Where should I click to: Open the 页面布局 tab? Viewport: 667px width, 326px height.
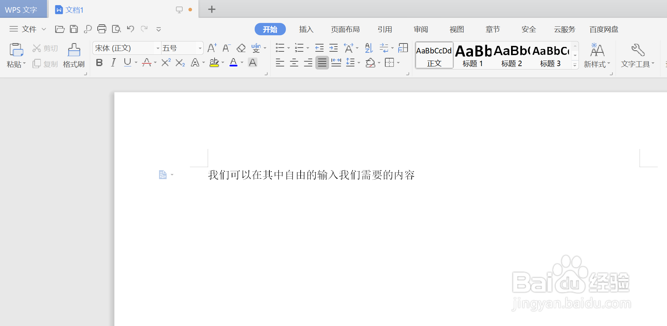(x=345, y=29)
